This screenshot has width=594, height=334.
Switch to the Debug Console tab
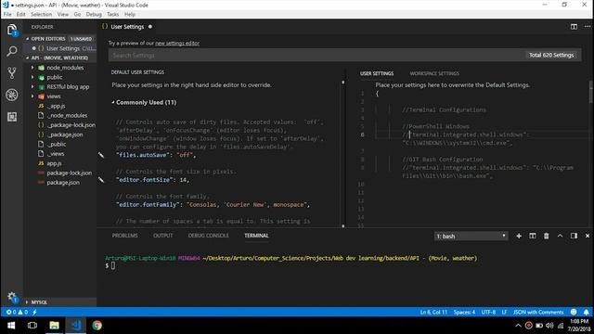pyautogui.click(x=208, y=236)
